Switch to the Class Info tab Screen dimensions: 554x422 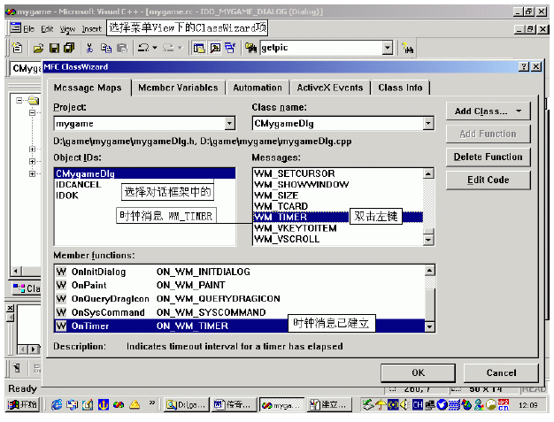pyautogui.click(x=400, y=88)
